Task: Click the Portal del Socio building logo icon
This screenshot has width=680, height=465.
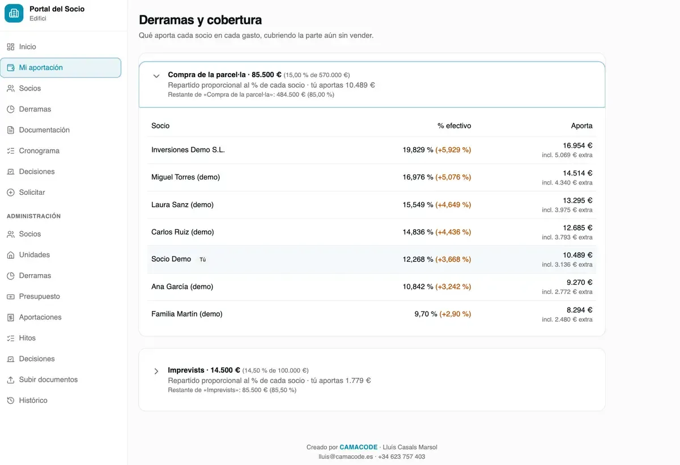Action: (x=14, y=13)
